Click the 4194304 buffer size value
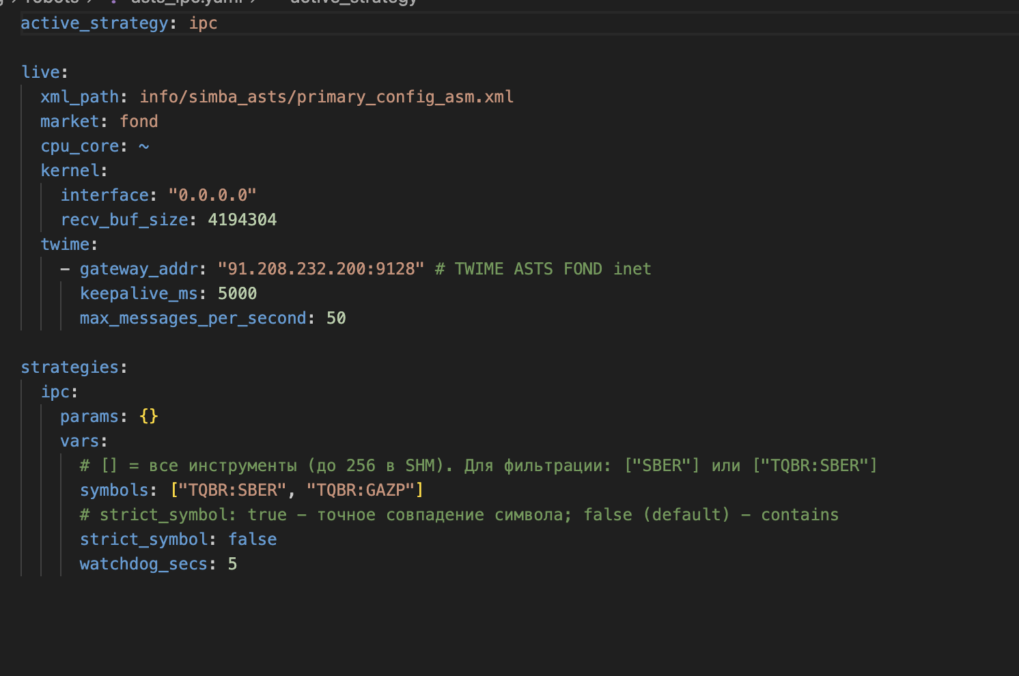 242,220
